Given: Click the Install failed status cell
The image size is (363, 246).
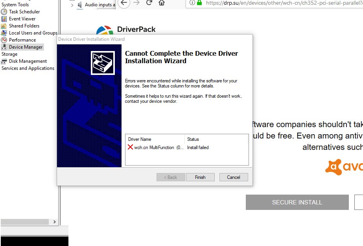Looking at the screenshot, I should click(x=198, y=148).
